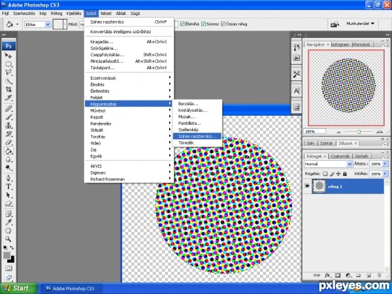
Task: Toggle lock position
Action: (338, 174)
